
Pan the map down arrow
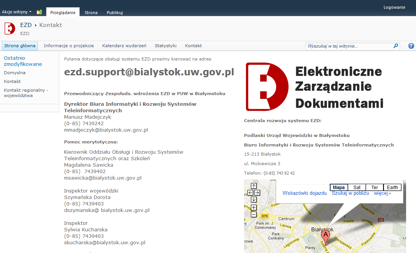pyautogui.click(x=254, y=199)
